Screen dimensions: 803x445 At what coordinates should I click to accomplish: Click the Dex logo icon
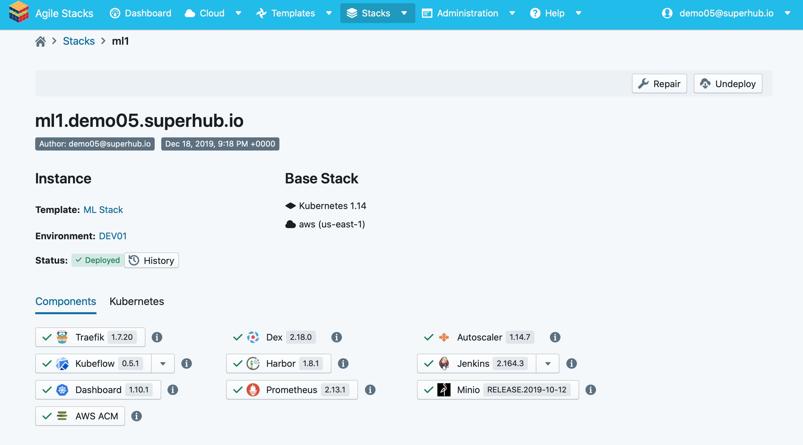point(253,337)
